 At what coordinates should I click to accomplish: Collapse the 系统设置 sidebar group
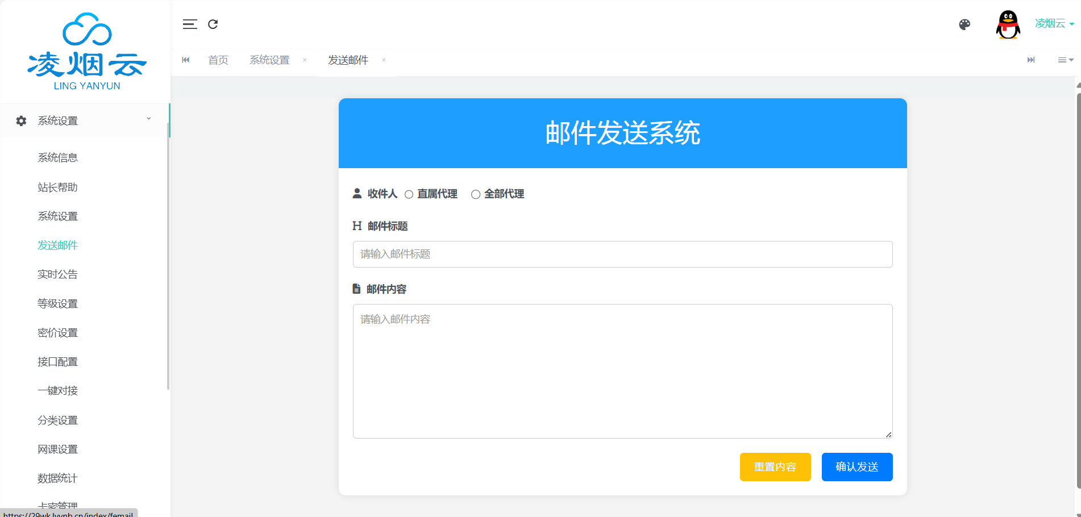85,120
